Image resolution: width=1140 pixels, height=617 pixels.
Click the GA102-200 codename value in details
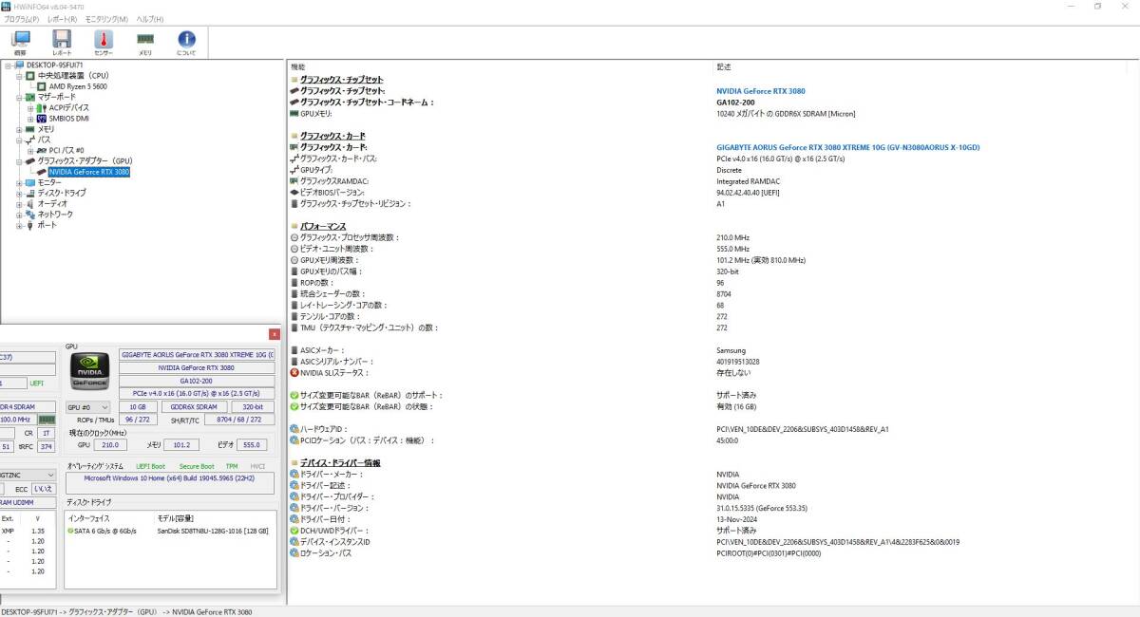click(735, 103)
